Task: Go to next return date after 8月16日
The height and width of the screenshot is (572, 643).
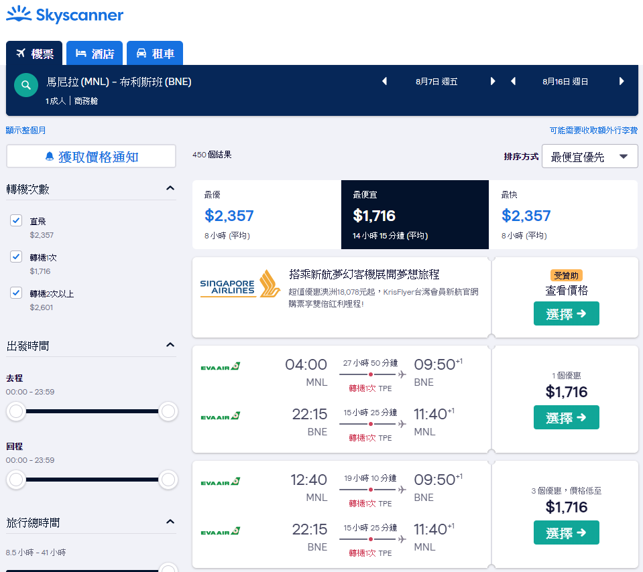Action: (x=622, y=81)
